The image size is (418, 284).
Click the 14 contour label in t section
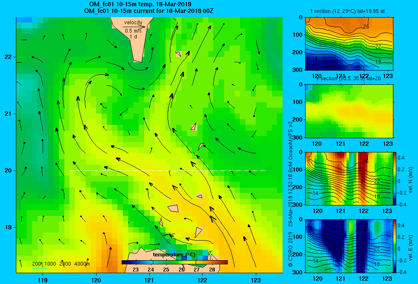pyautogui.click(x=315, y=58)
